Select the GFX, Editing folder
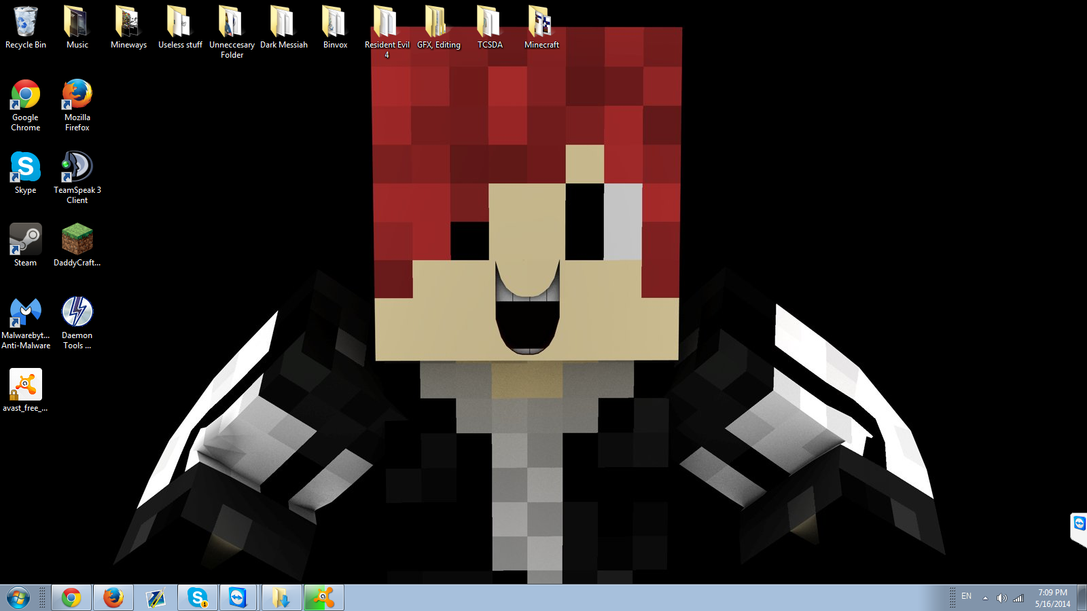Image resolution: width=1087 pixels, height=611 pixels. pyautogui.click(x=438, y=27)
